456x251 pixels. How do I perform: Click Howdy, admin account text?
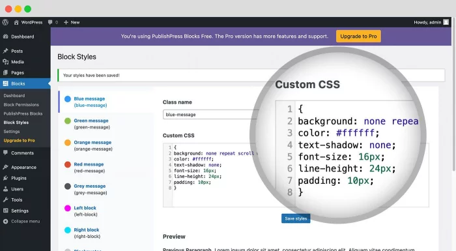(x=427, y=22)
